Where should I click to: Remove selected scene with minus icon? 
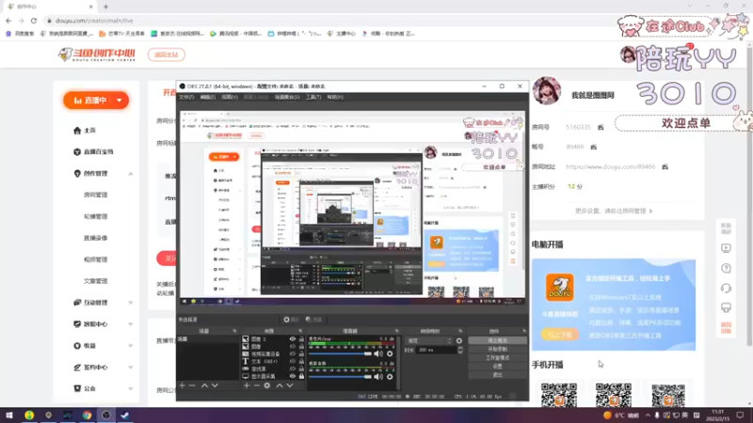coord(192,385)
